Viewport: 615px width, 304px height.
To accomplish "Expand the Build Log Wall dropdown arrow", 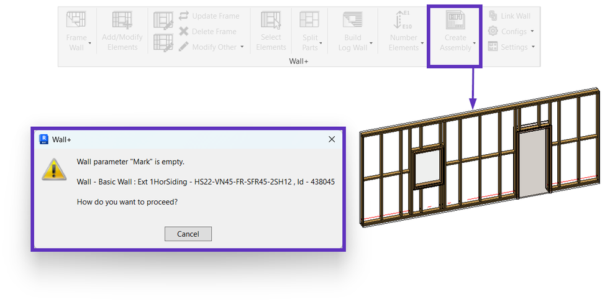I will (371, 43).
